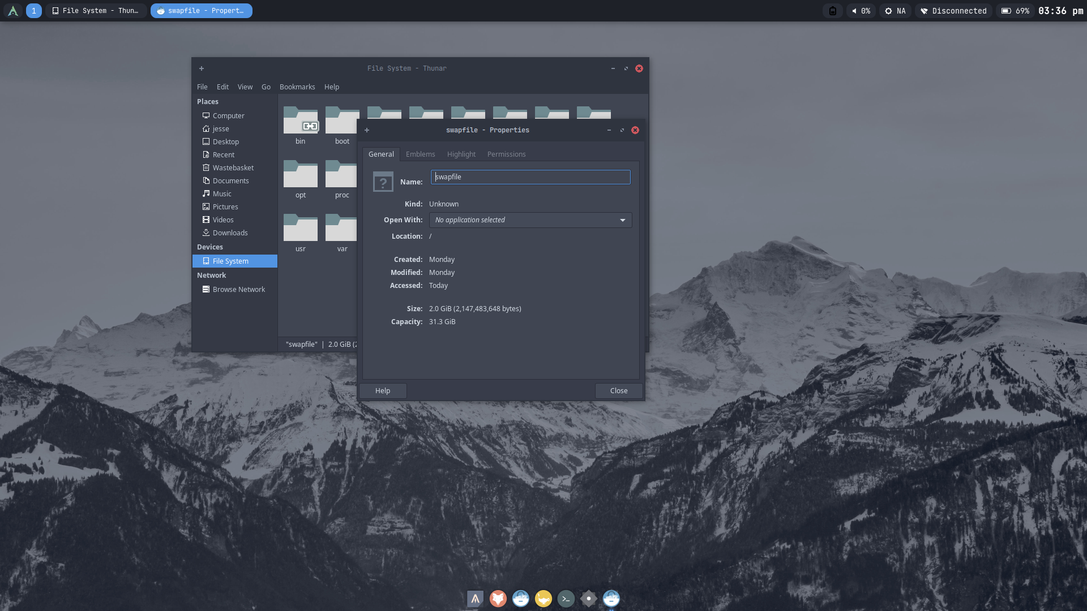The image size is (1087, 611).
Task: Click the battery 69% indicator
Action: [1015, 11]
